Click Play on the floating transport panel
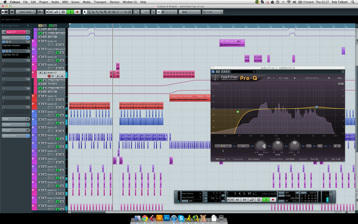This screenshot has width=358, height=224. (266, 200)
